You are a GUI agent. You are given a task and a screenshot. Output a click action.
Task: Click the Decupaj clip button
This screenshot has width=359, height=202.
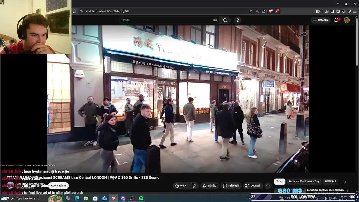click(252, 186)
